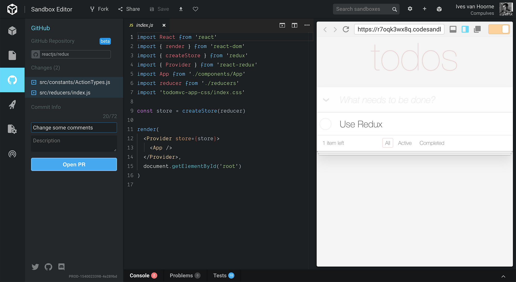This screenshot has height=282, width=516.
Task: Select the 'Active' filter tab in preview
Action: [x=404, y=143]
